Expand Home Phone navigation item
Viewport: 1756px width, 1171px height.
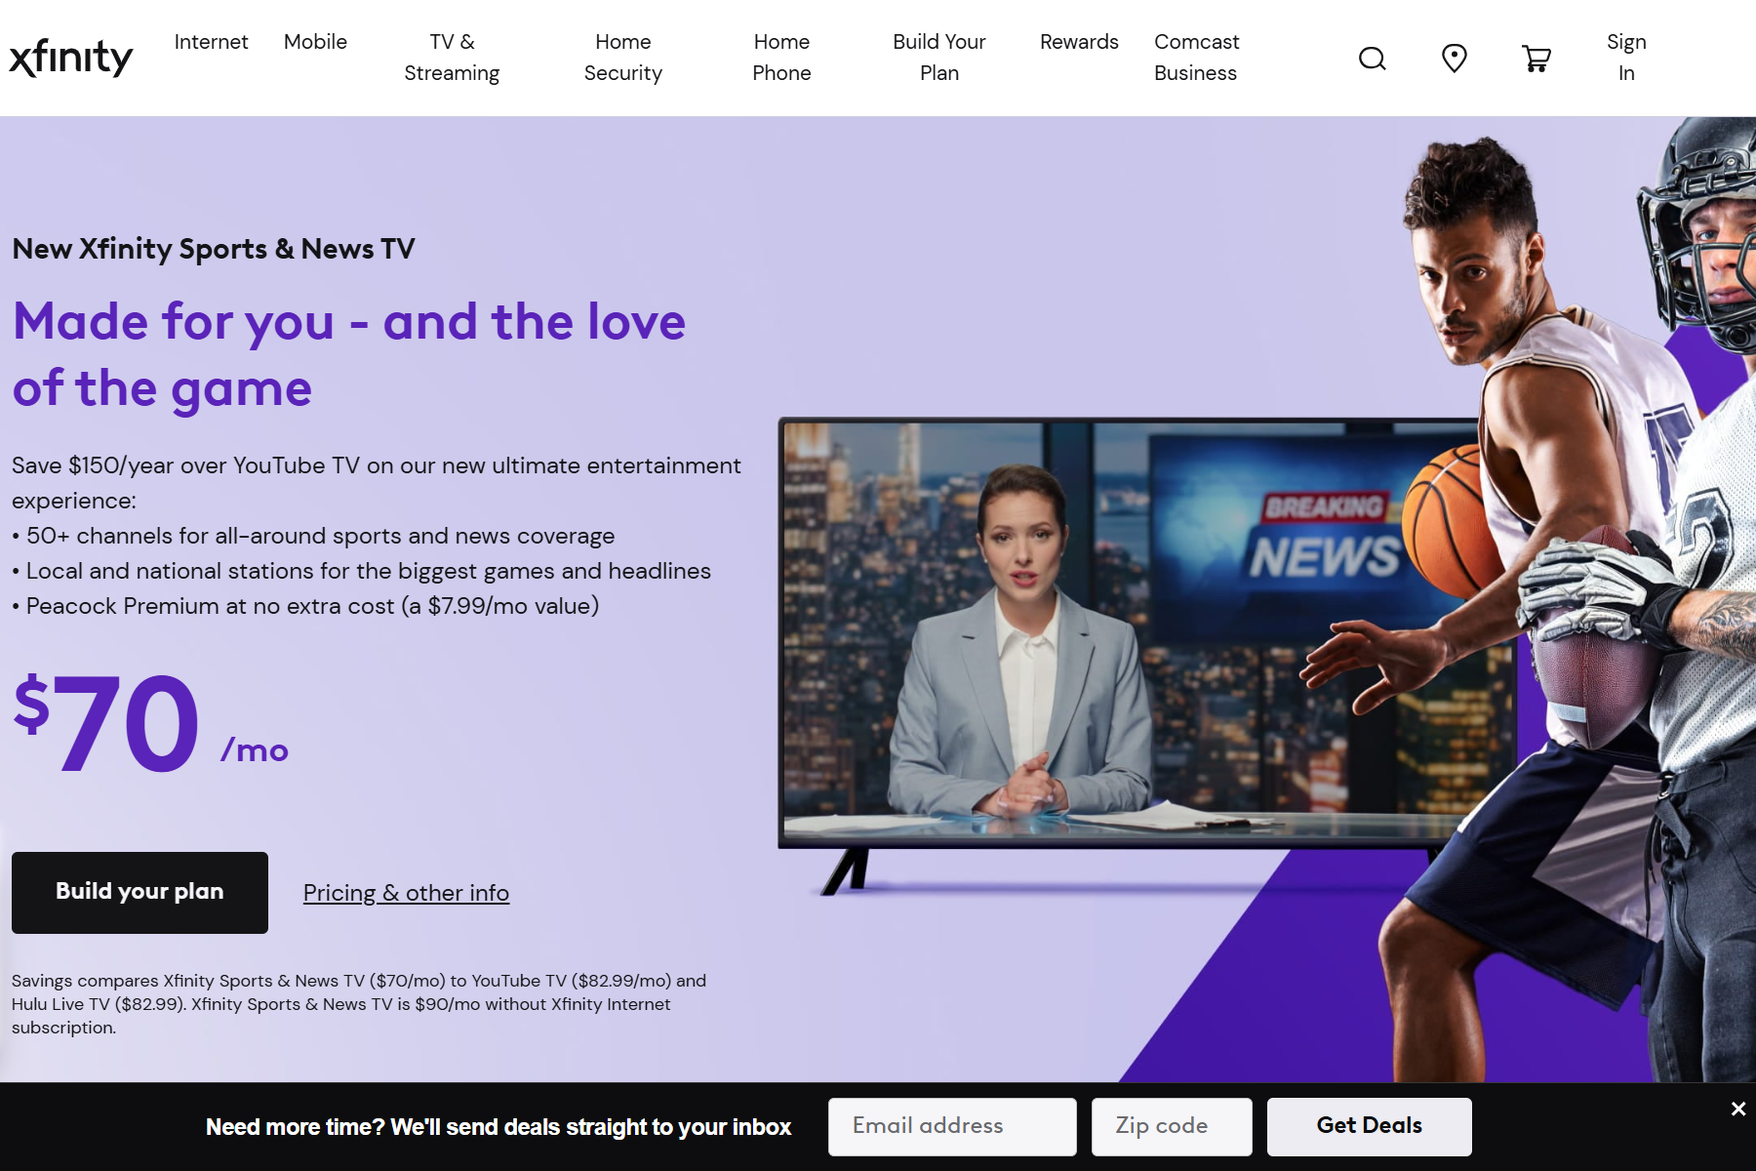[x=781, y=58]
